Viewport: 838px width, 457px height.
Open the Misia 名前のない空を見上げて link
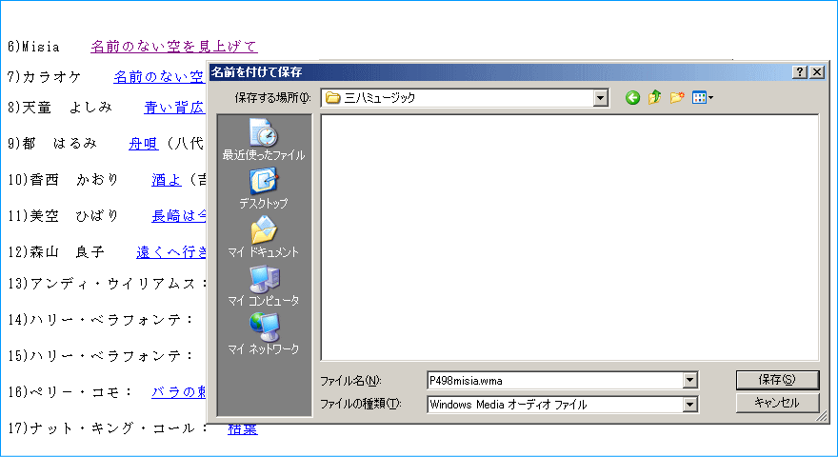(173, 46)
